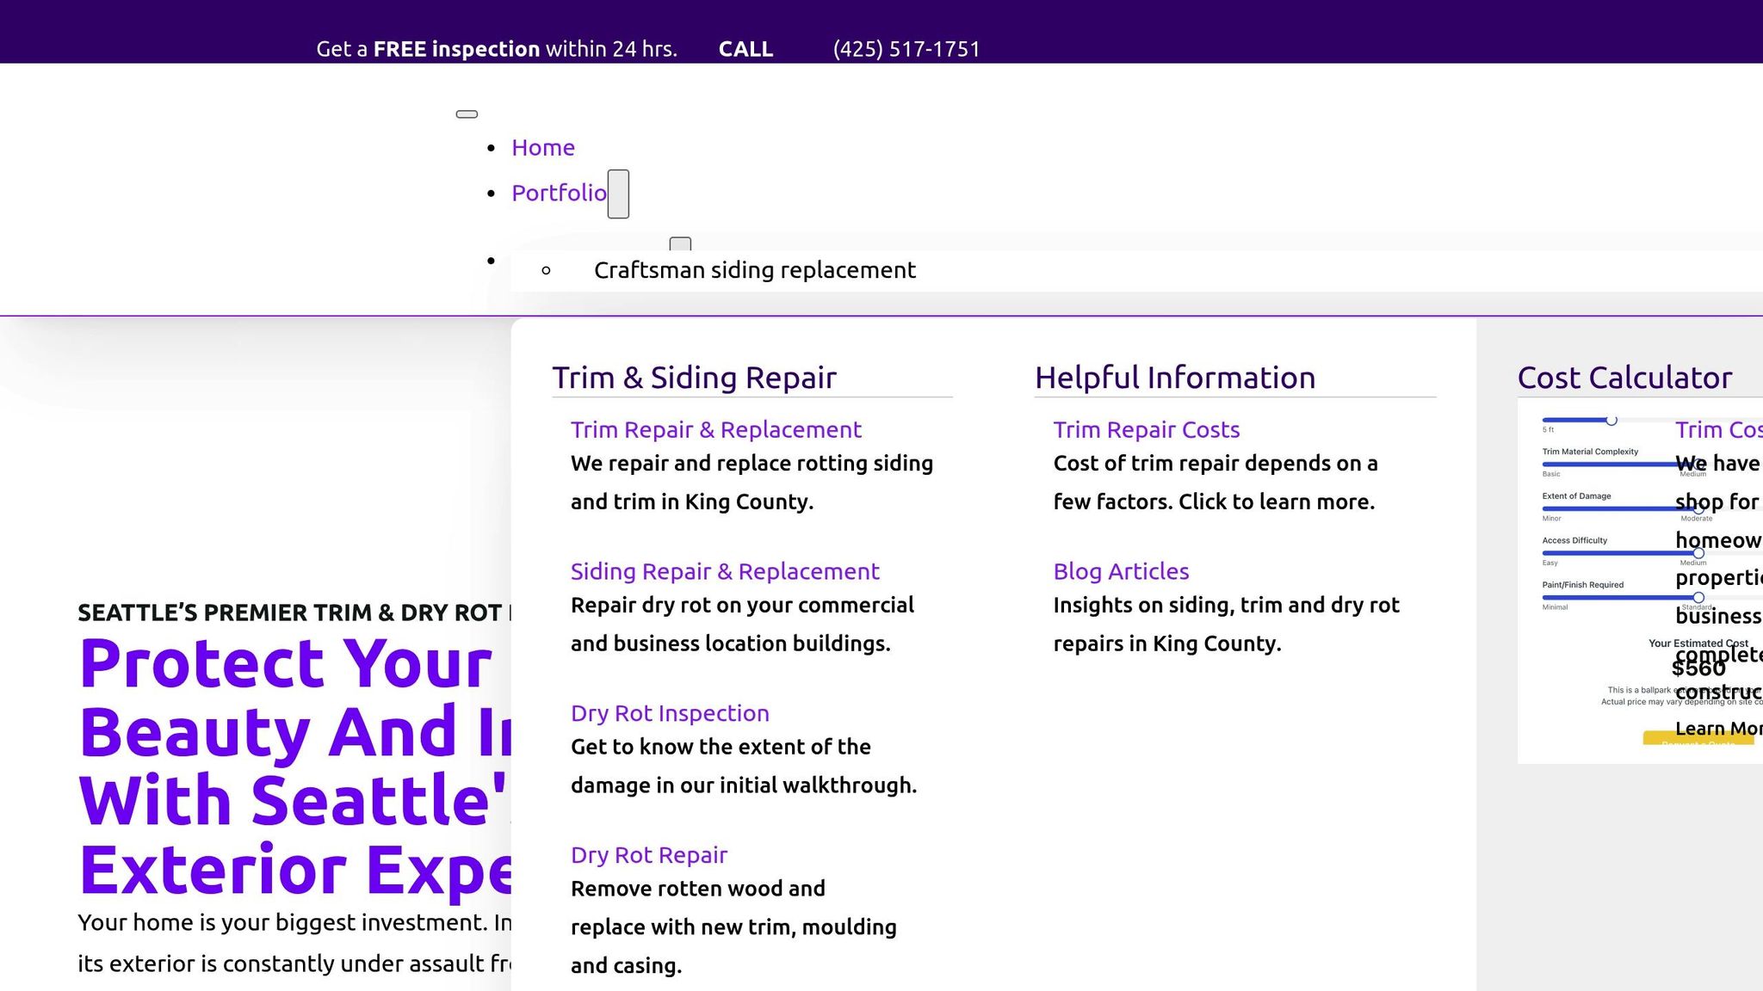Click the Cost Calculator heading
This screenshot has height=991, width=1763.
pyautogui.click(x=1624, y=378)
